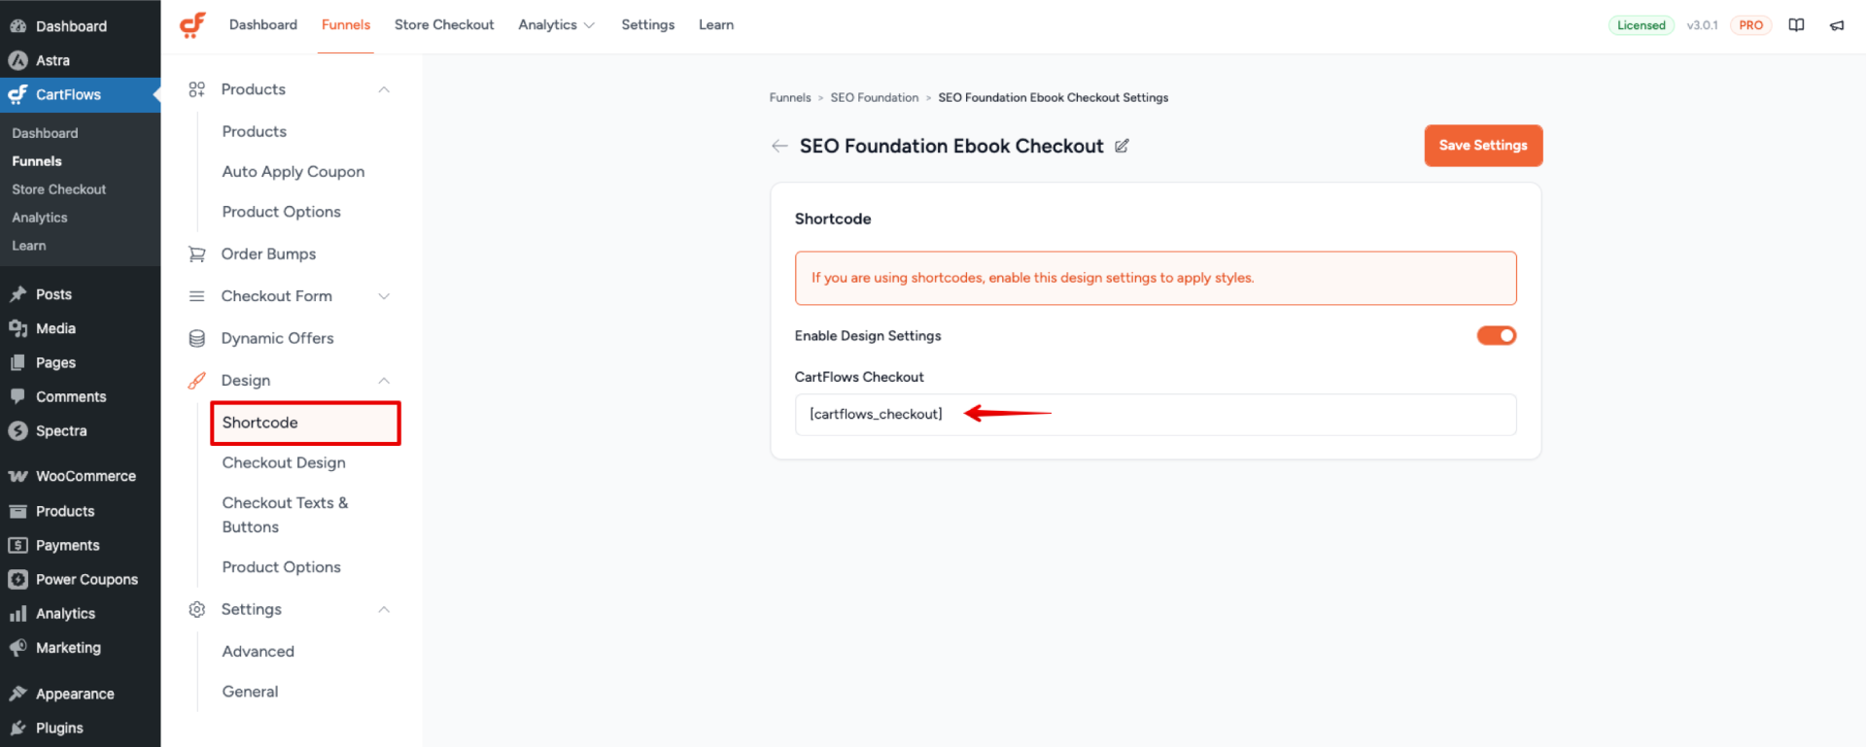Click the CartFlows Checkout shortcode field

(x=1156, y=415)
